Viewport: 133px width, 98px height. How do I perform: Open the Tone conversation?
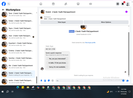(x=18, y=15)
